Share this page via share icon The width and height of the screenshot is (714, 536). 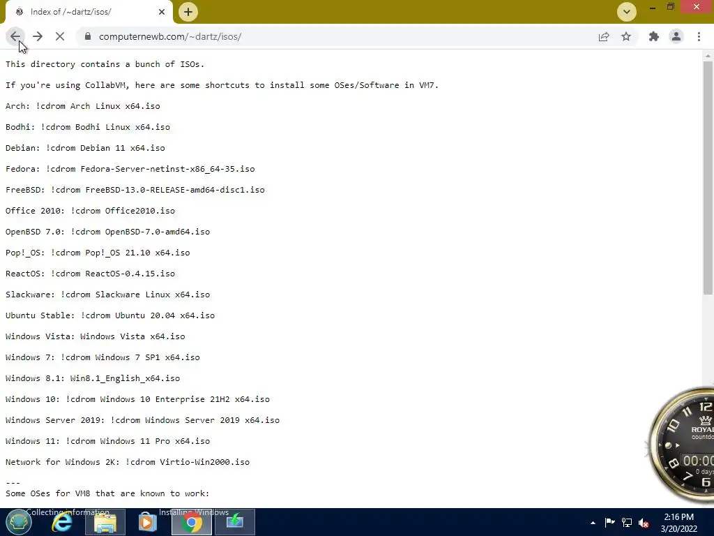603,36
